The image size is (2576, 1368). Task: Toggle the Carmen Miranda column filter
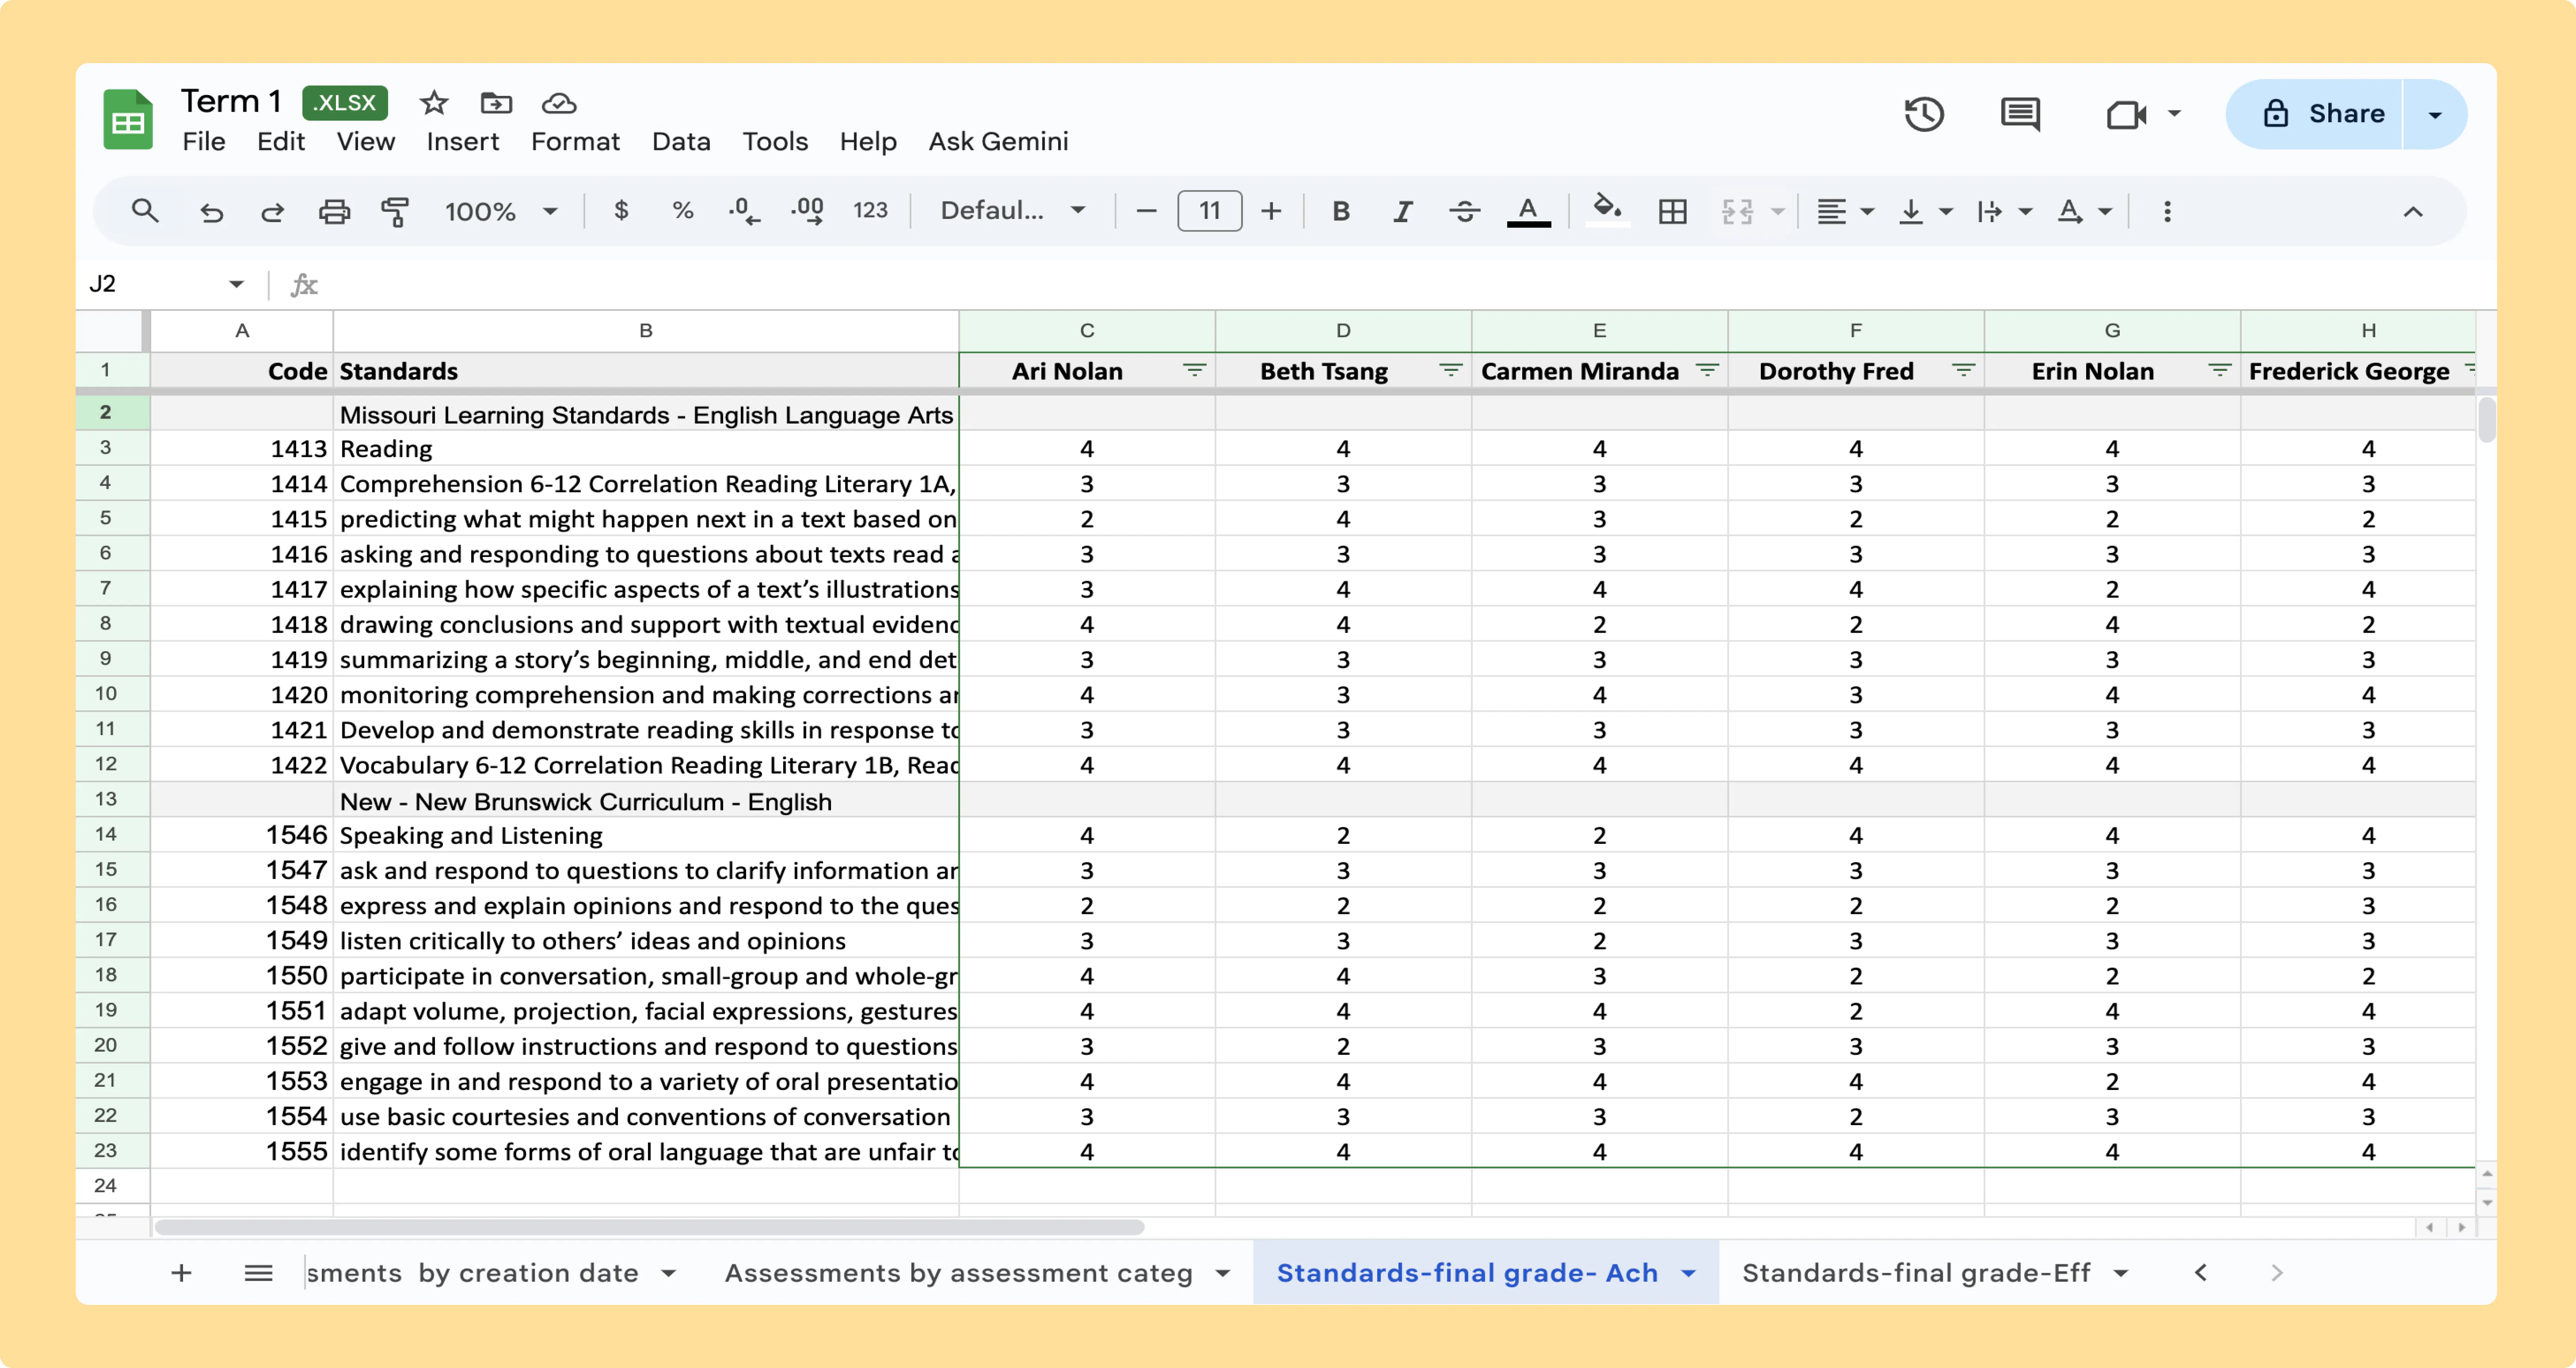tap(1707, 371)
